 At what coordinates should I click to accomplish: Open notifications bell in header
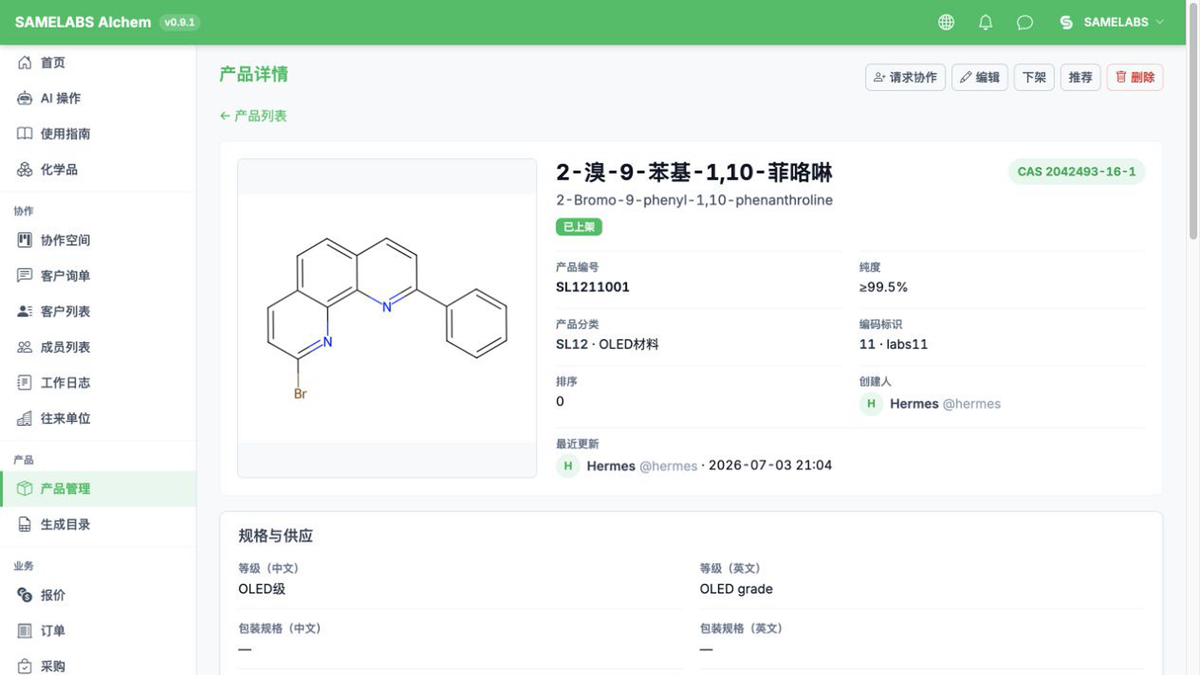[x=985, y=22]
